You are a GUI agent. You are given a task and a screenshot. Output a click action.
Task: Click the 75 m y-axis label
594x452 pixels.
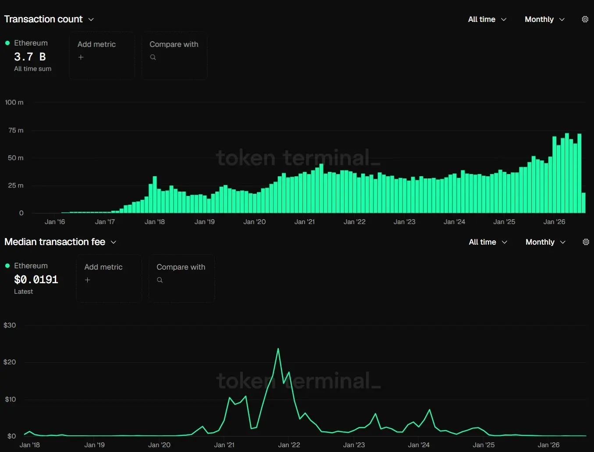(16, 130)
